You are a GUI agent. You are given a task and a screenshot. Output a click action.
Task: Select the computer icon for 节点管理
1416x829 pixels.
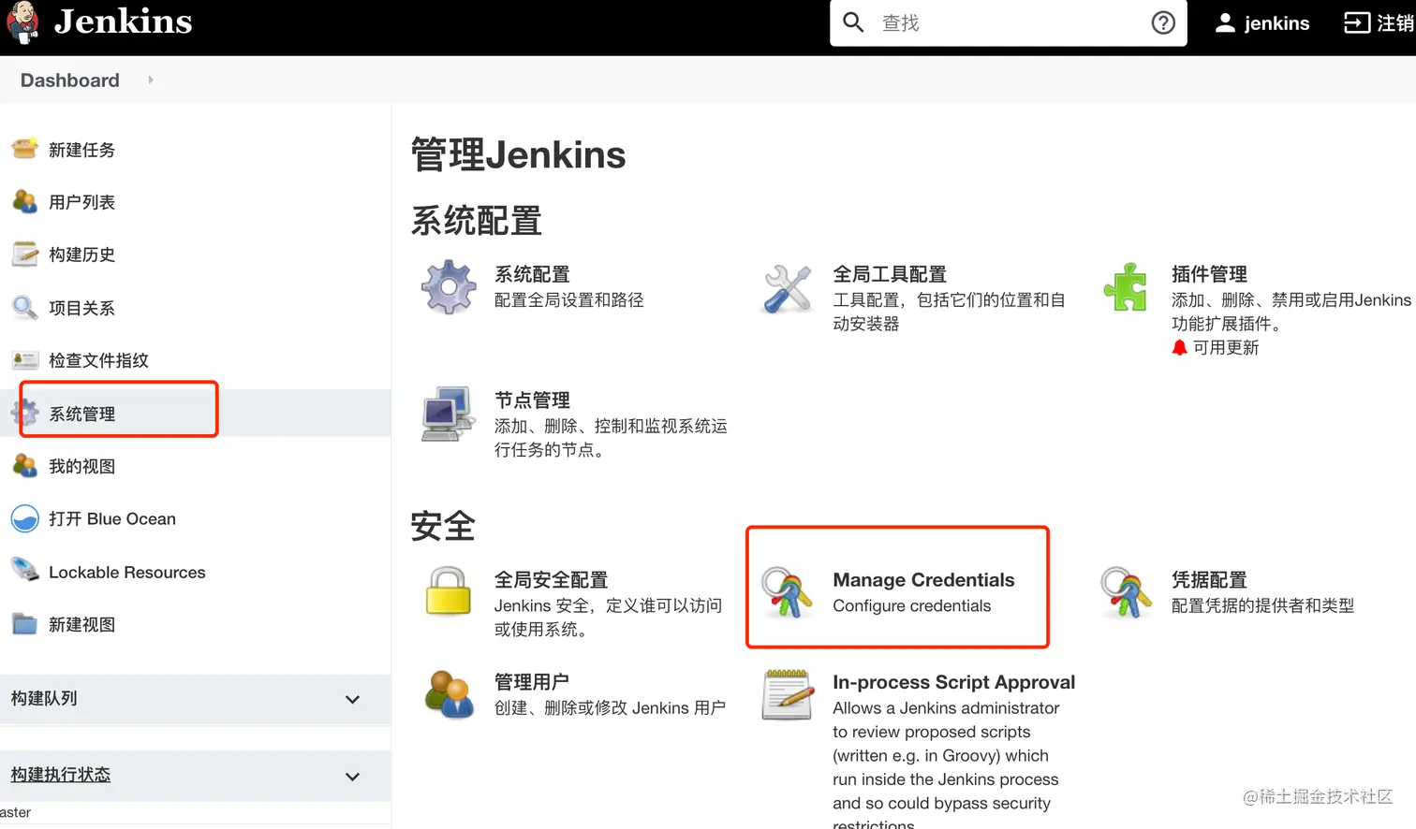(x=448, y=413)
